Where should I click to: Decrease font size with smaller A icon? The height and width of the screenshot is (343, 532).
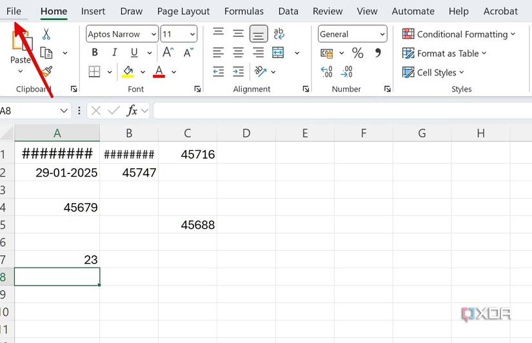tap(188, 52)
